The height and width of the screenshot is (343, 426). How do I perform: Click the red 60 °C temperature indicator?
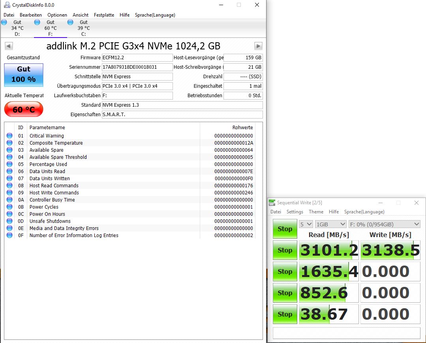(24, 109)
